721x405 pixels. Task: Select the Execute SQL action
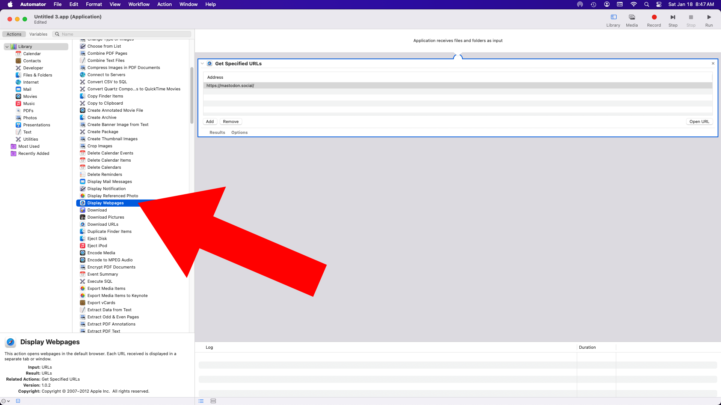click(x=100, y=281)
